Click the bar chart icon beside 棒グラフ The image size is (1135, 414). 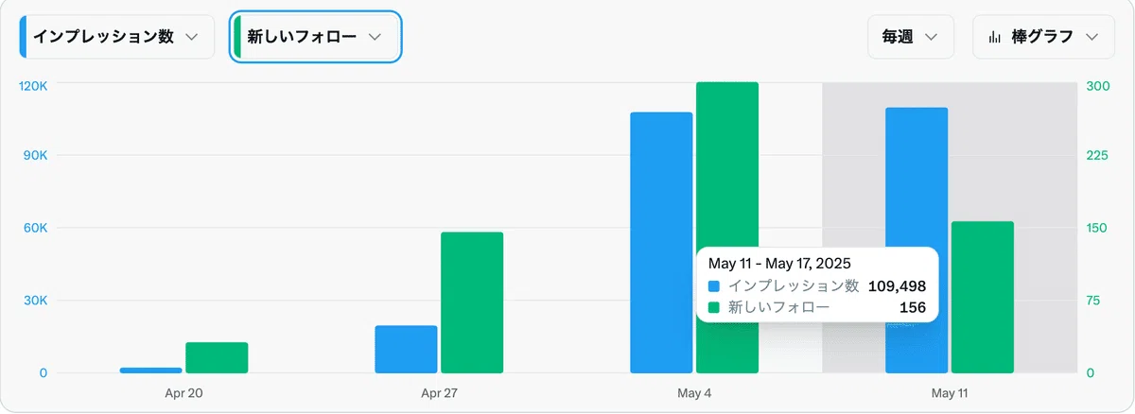994,37
